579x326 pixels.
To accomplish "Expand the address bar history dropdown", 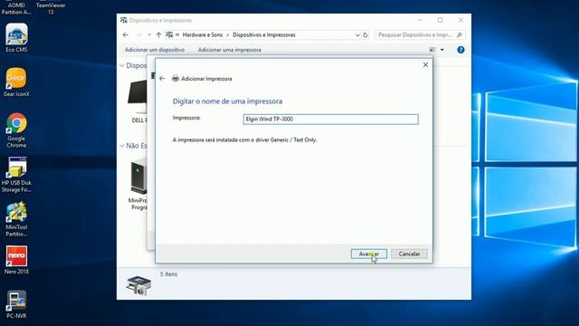I will 357,35.
